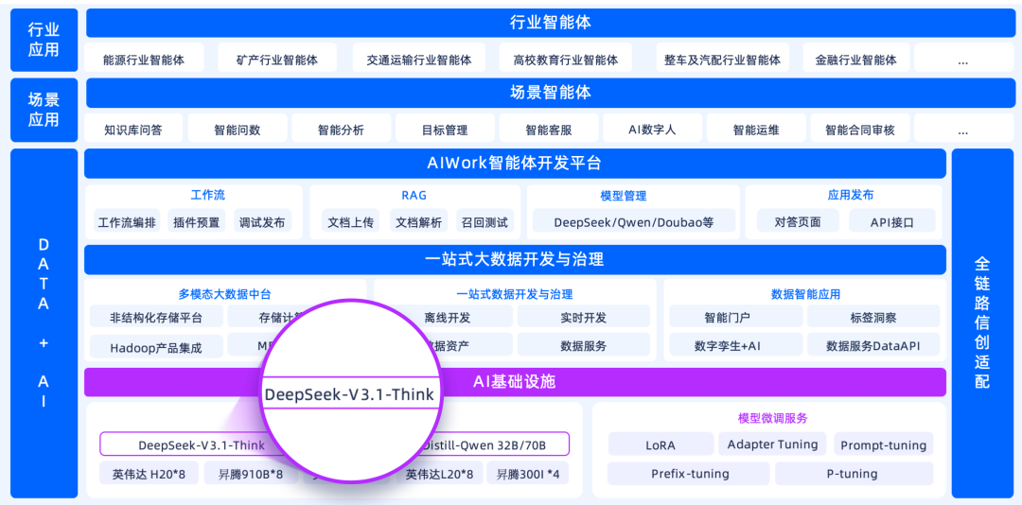The width and height of the screenshot is (1022, 505).
Task: Select the 非结构化存储平台 chip
Action: pos(156,318)
